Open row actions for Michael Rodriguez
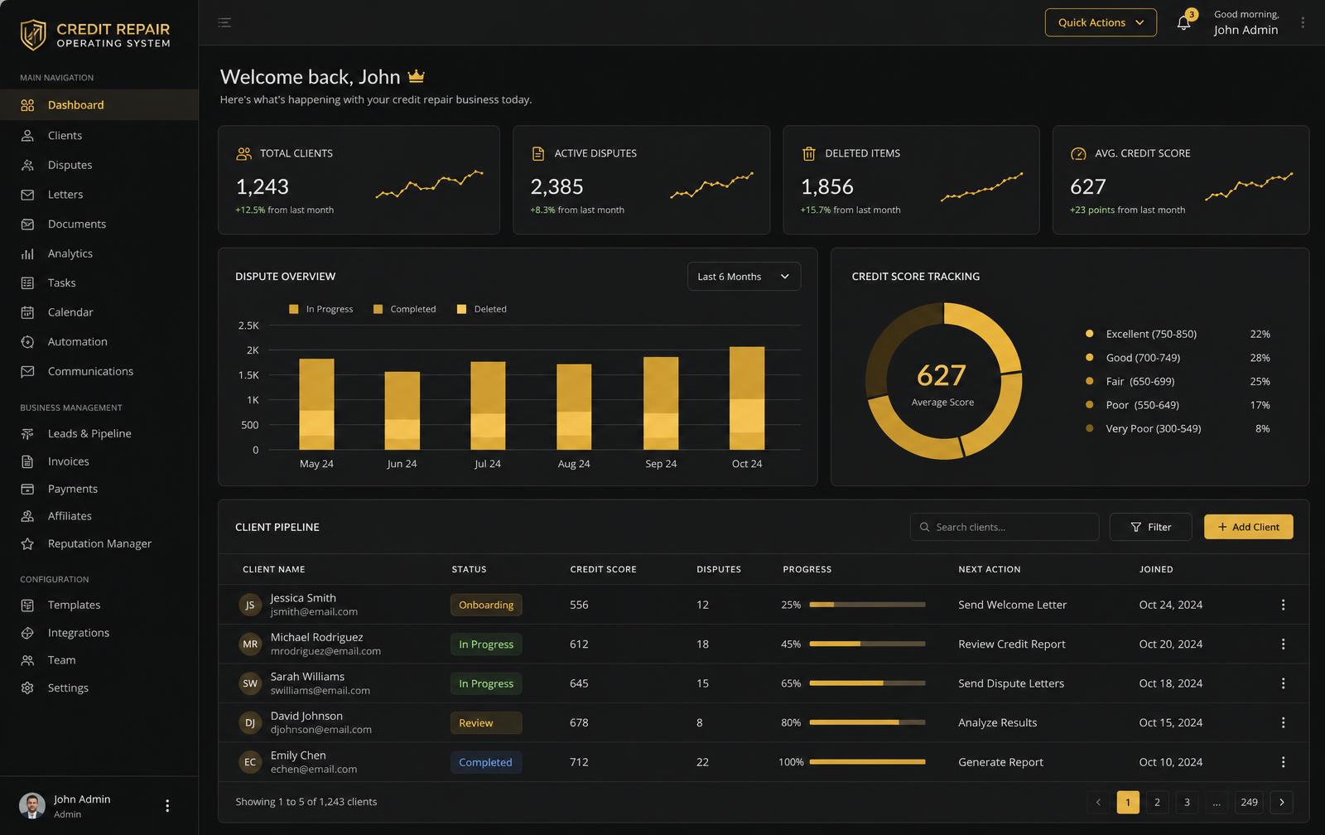This screenshot has height=835, width=1325. pos(1283,644)
